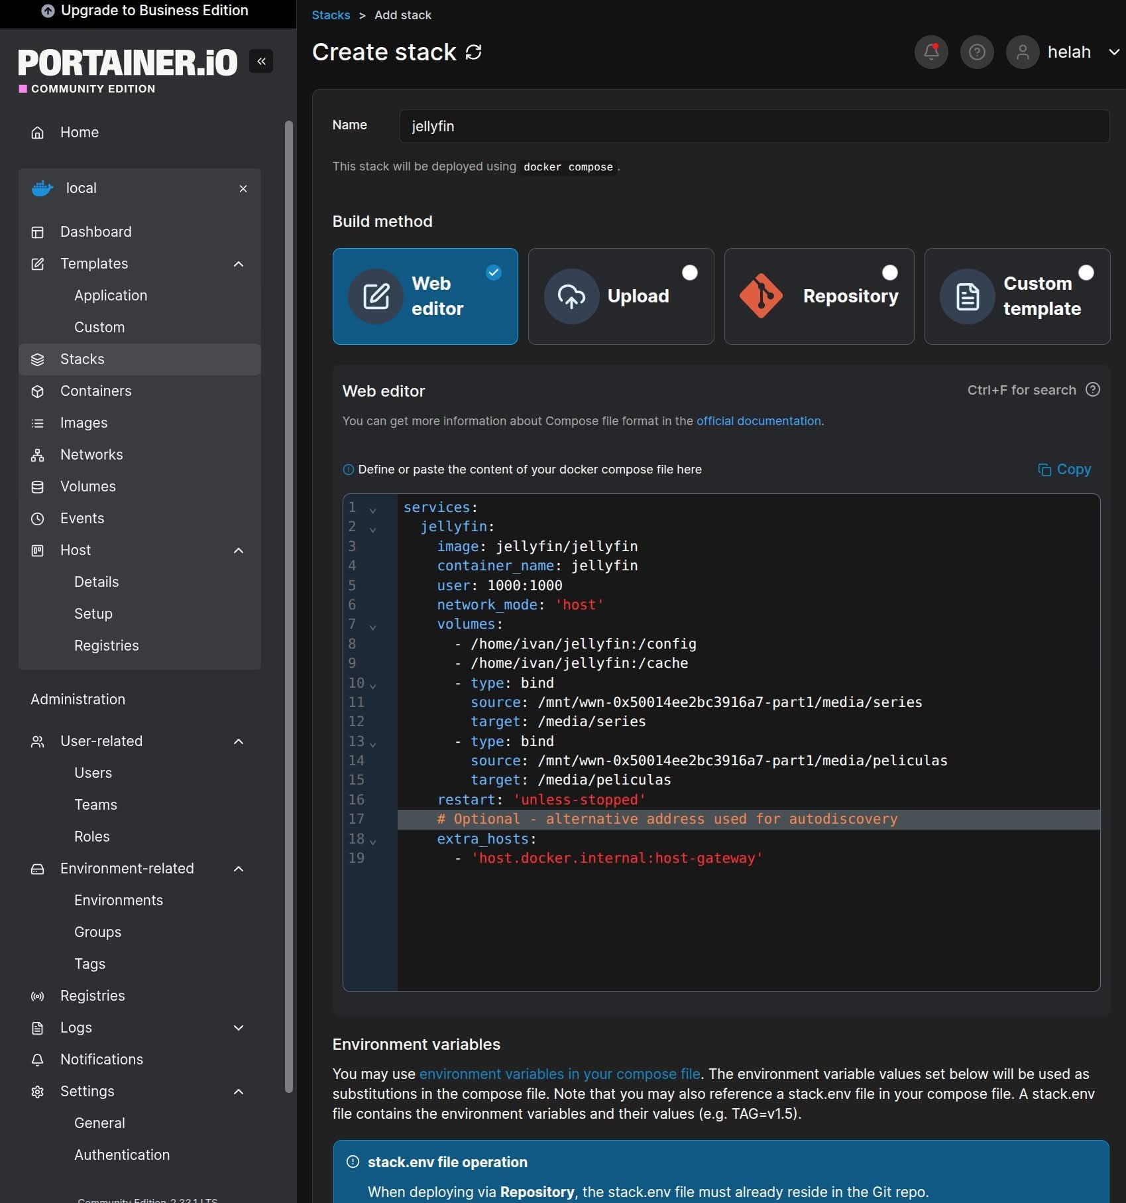Collapse the Templates sidebar section
The height and width of the screenshot is (1203, 1126).
click(x=239, y=264)
